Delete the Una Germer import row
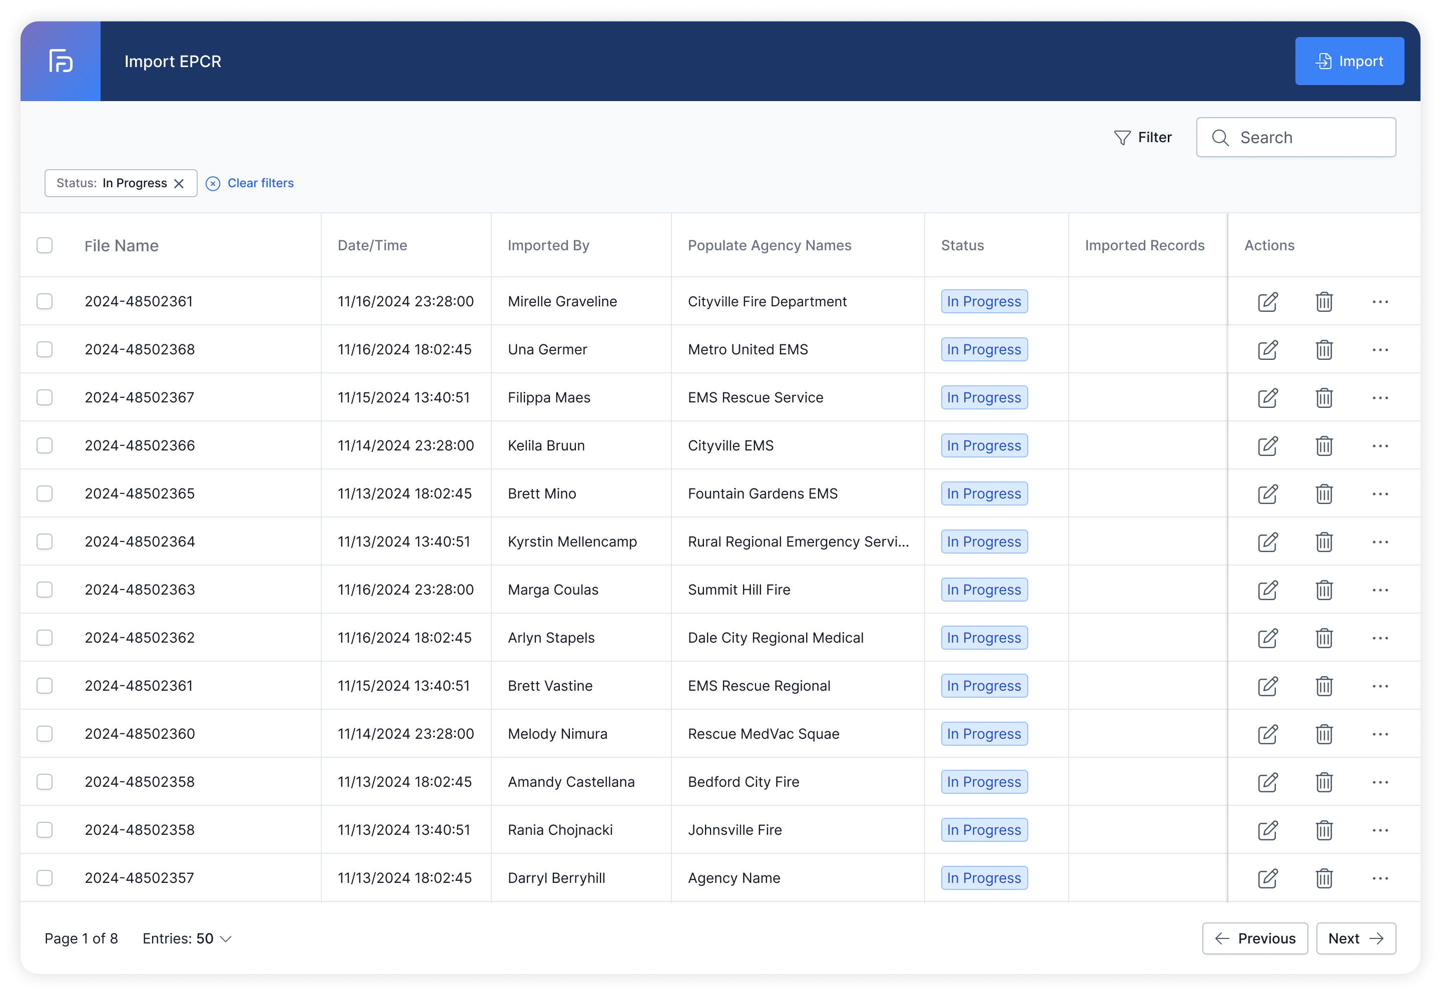The width and height of the screenshot is (1441, 995). click(x=1324, y=350)
